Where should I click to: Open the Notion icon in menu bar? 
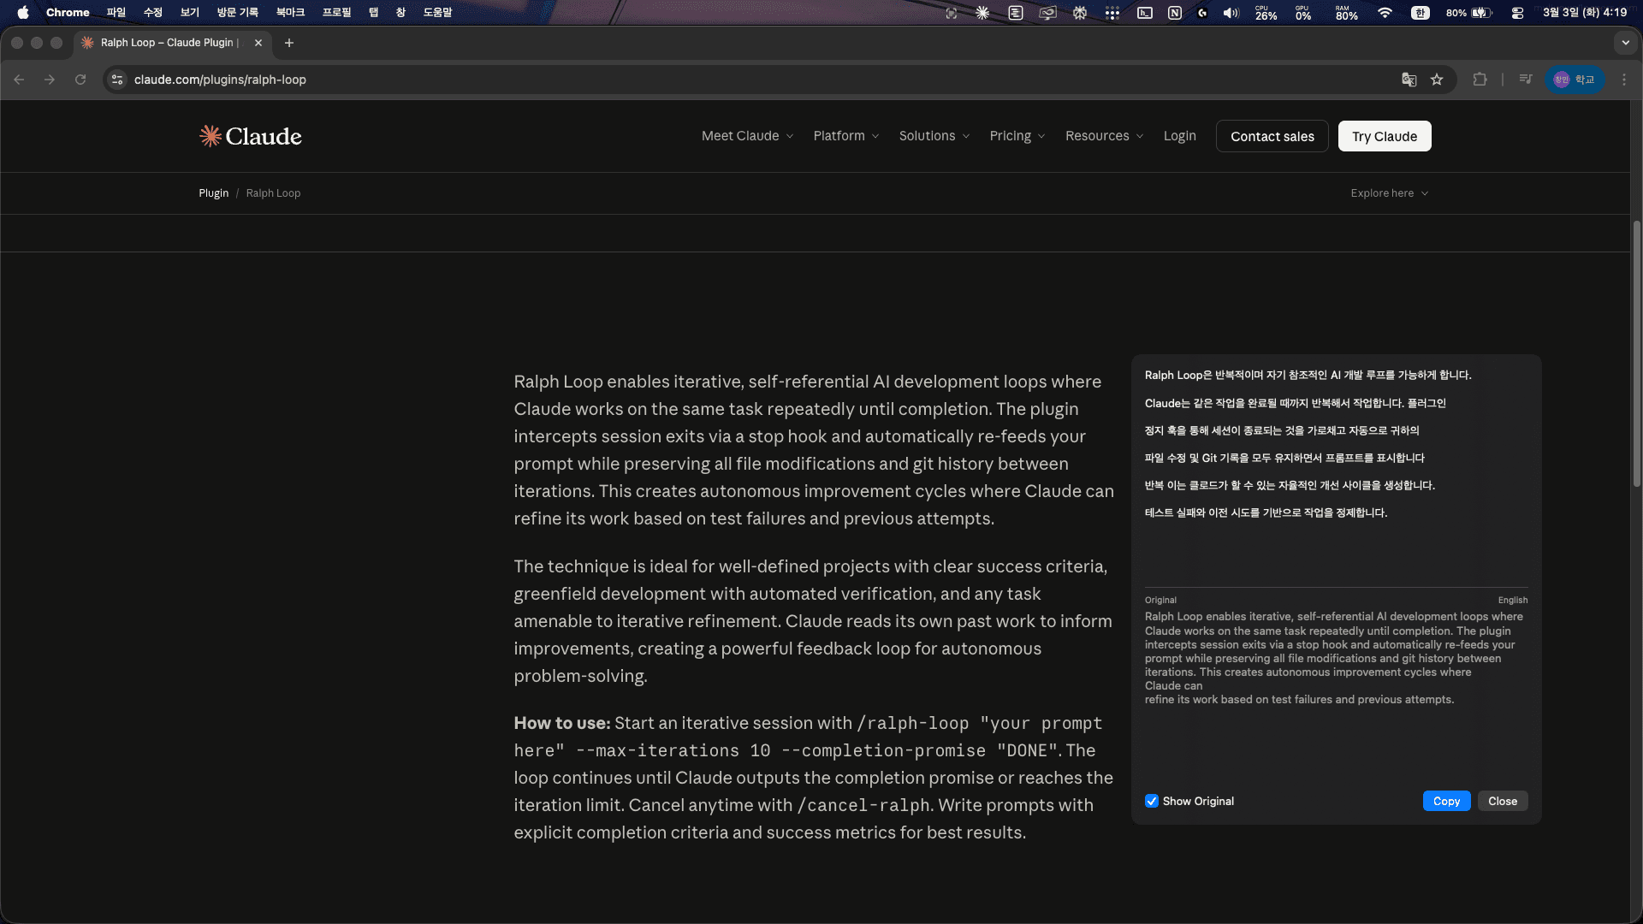pos(1174,13)
